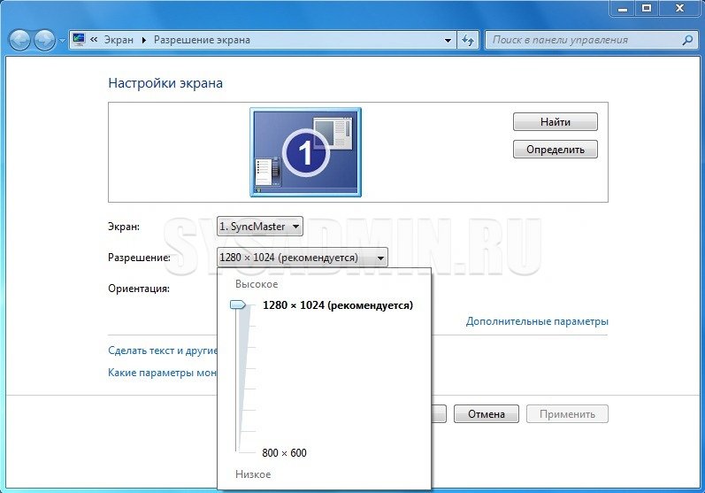Collapse the Разрешение 1280 × 1024 dropdown
The width and height of the screenshot is (705, 493).
pyautogui.click(x=302, y=258)
